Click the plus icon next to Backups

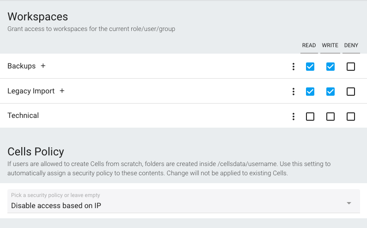(x=43, y=66)
